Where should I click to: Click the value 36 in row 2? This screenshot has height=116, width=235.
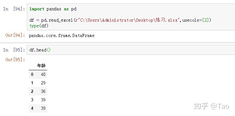[43, 91]
